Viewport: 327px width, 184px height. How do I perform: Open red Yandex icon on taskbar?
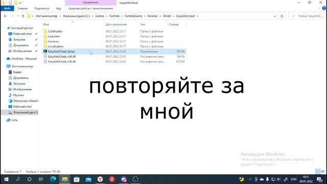pos(112,179)
